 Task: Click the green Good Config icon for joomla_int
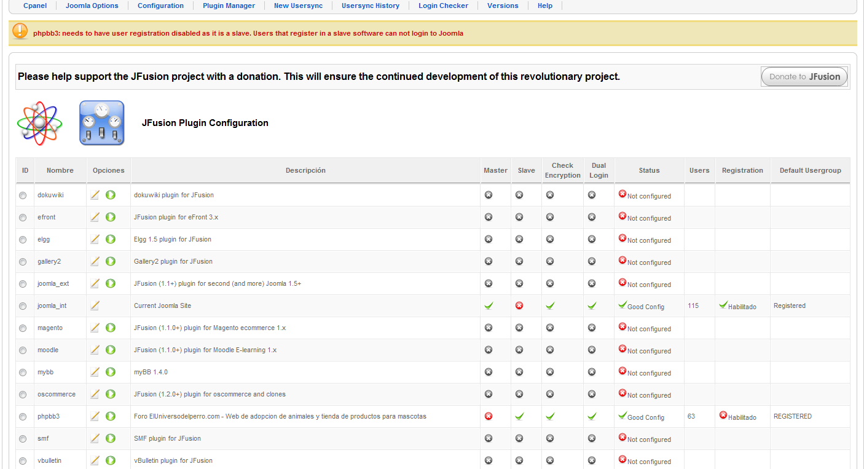[622, 305]
